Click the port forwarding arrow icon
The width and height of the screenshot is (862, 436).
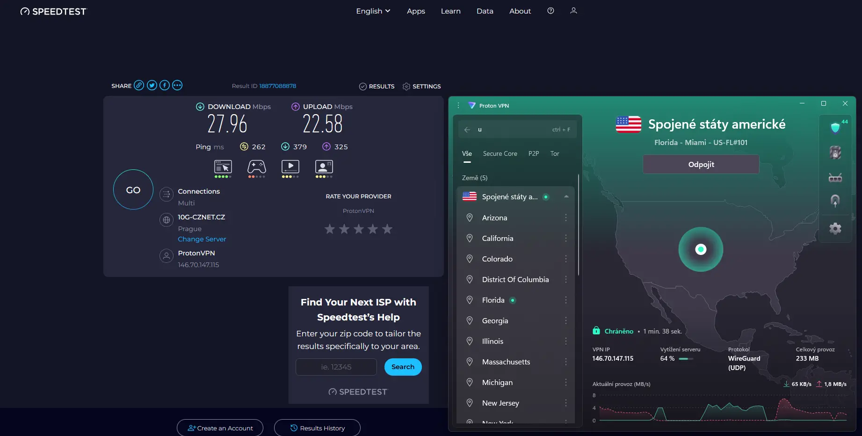pos(835,201)
